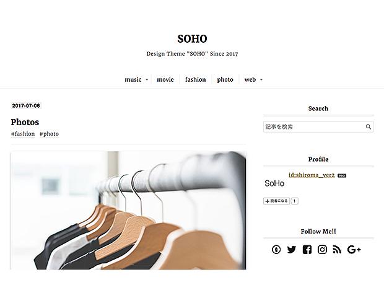The height and width of the screenshot is (285, 384).
Task: Open the fashion navigation item
Action: [196, 79]
